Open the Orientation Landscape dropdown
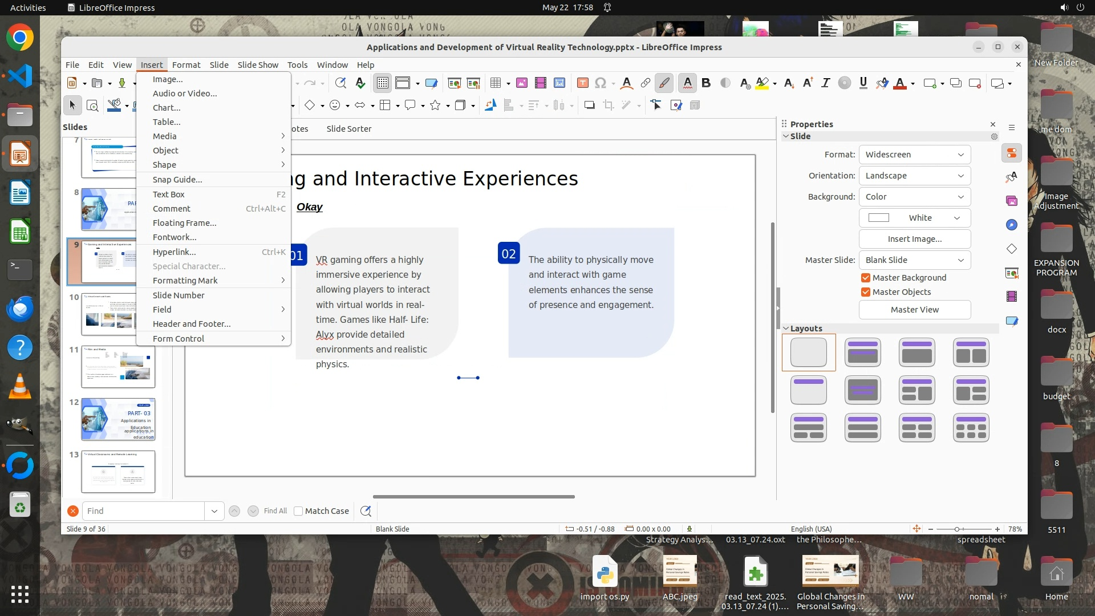 (x=914, y=176)
